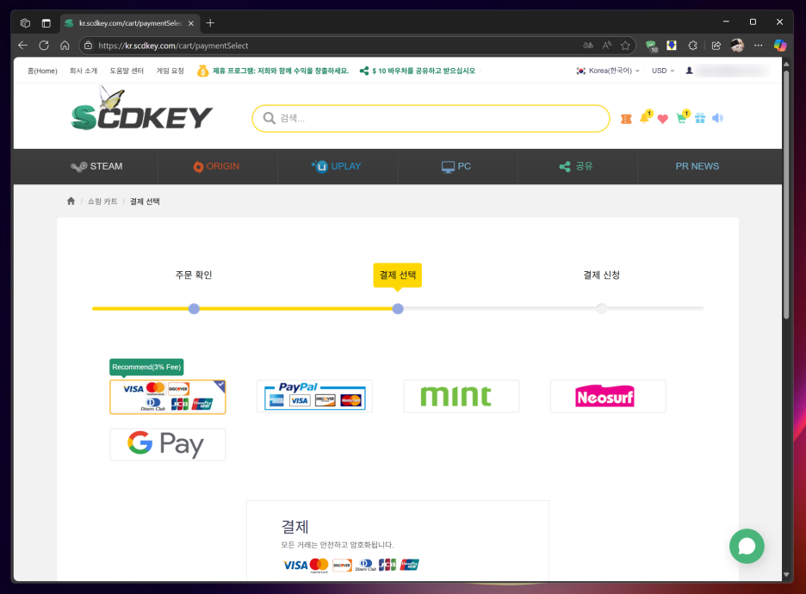
Task: Open the workspaces icon in title bar
Action: pos(25,23)
